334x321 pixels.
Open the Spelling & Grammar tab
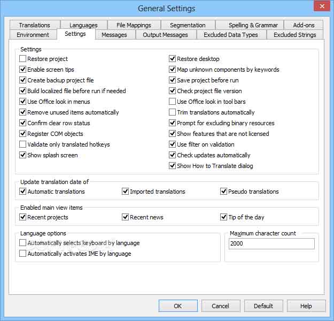tap(253, 25)
